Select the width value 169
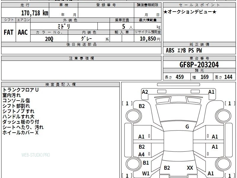 click(x=204, y=77)
